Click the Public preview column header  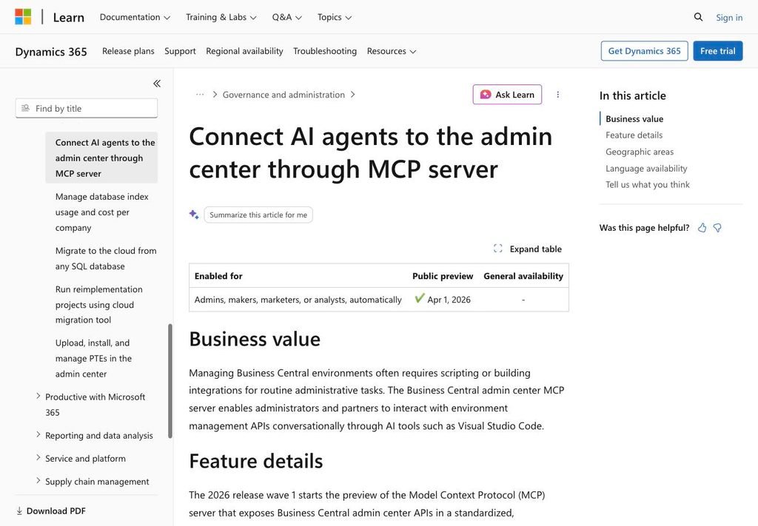point(443,276)
